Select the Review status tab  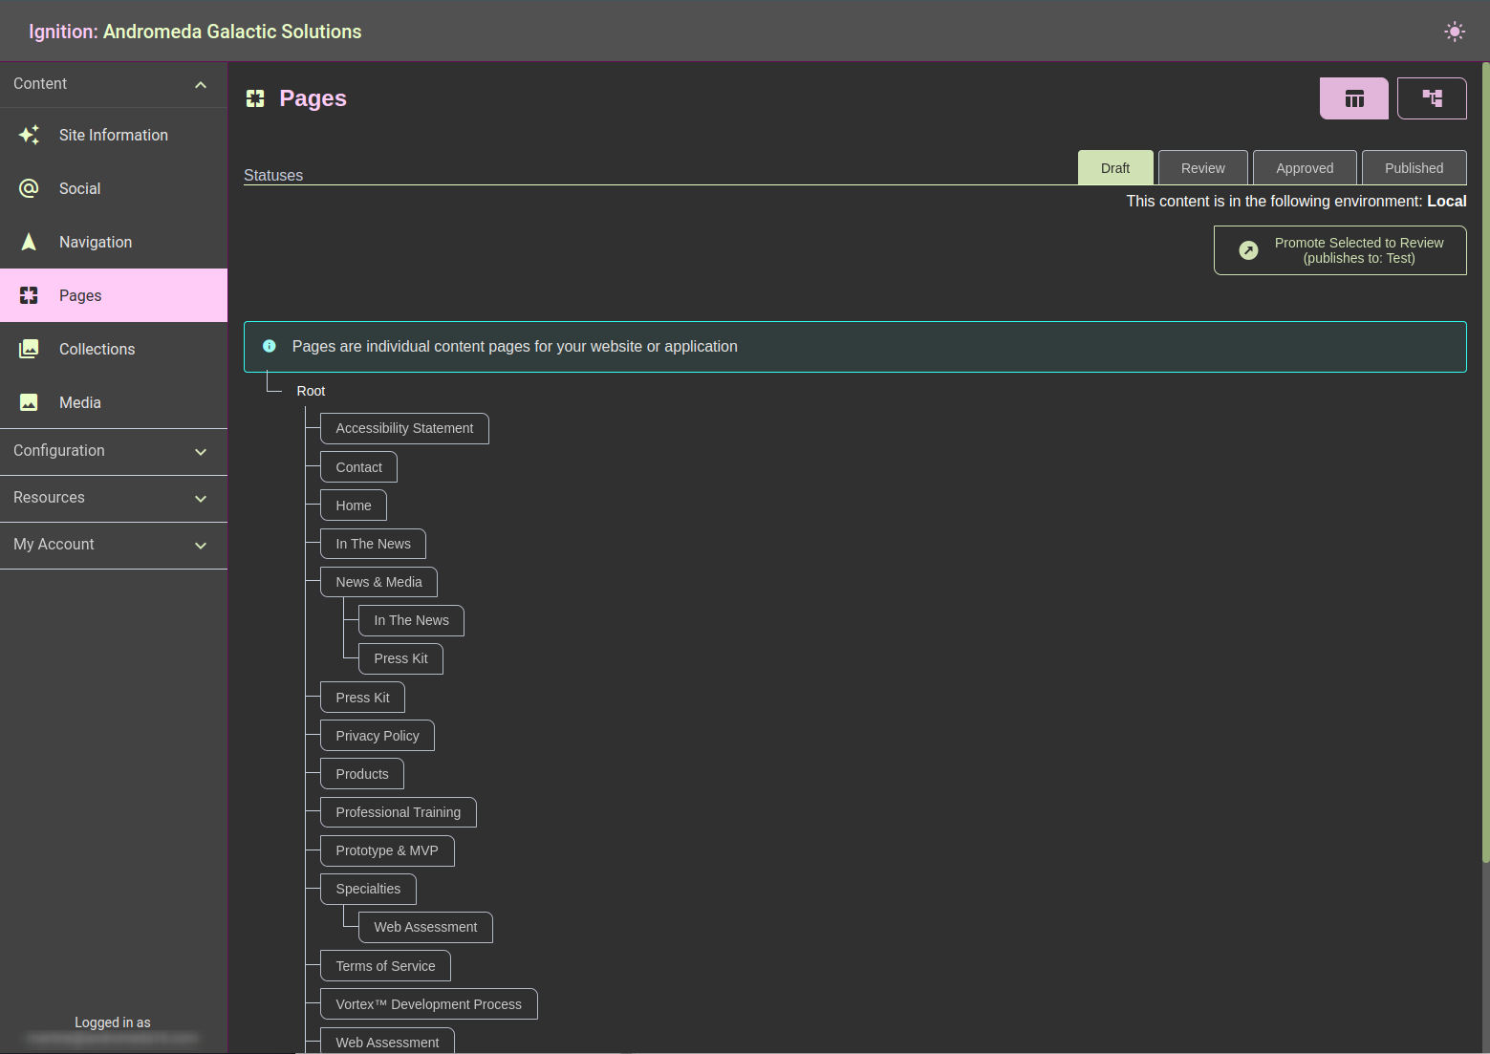(1203, 167)
